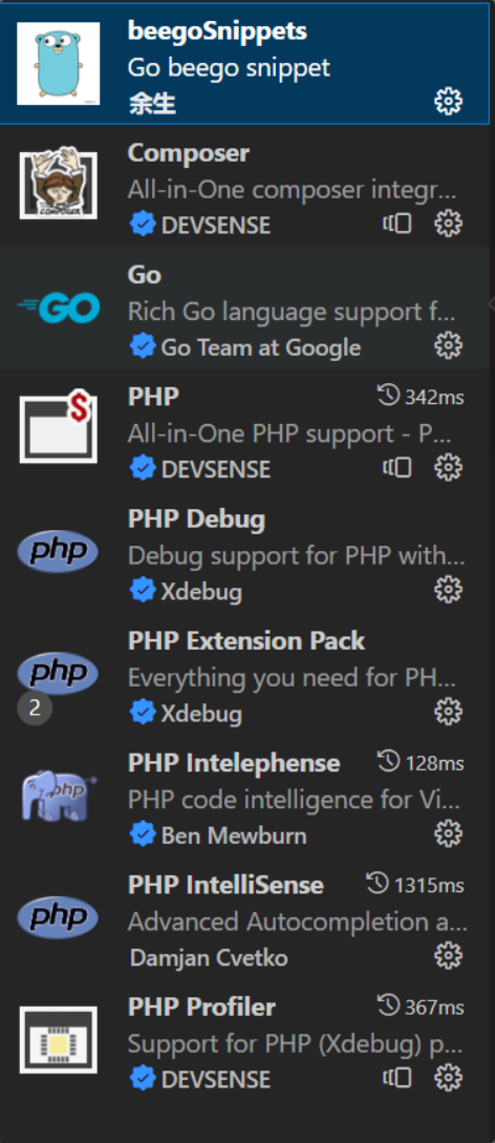The height and width of the screenshot is (1143, 495).
Task: Click the remote indicator icon on PHP Profiler
Action: 397,1078
